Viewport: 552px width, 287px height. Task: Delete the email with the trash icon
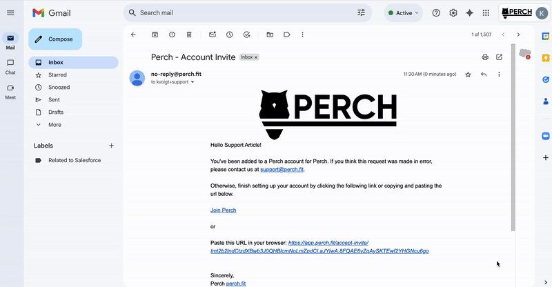(x=189, y=34)
